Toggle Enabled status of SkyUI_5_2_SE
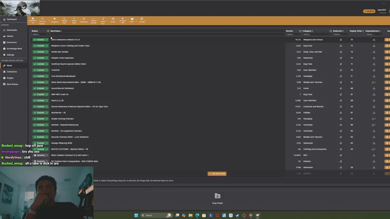The width and height of the screenshot is (390, 219). click(x=39, y=100)
